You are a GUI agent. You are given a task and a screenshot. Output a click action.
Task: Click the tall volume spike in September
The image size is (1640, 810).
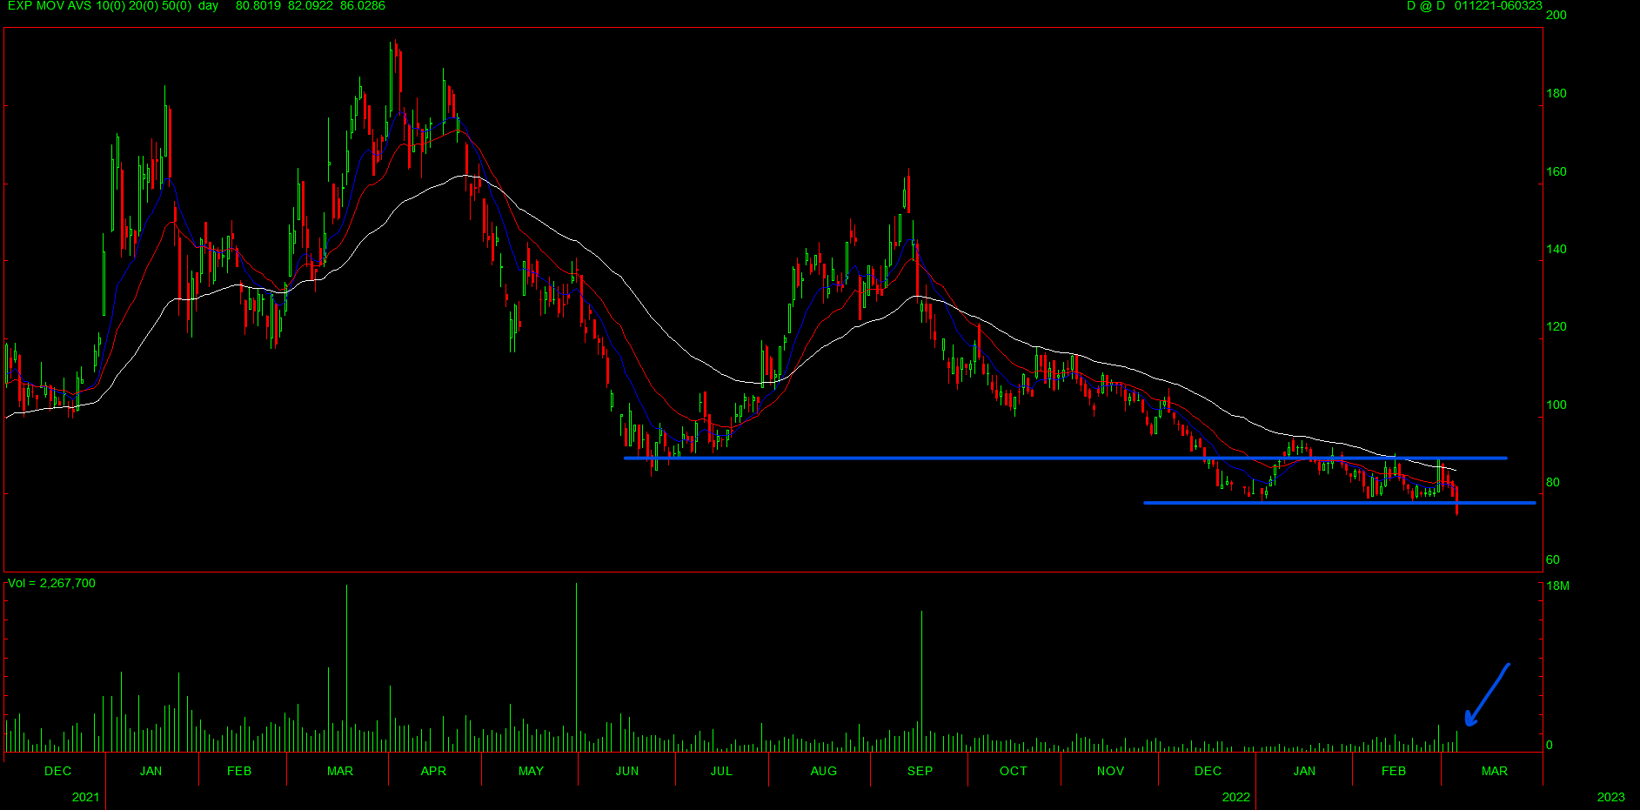pos(921,681)
